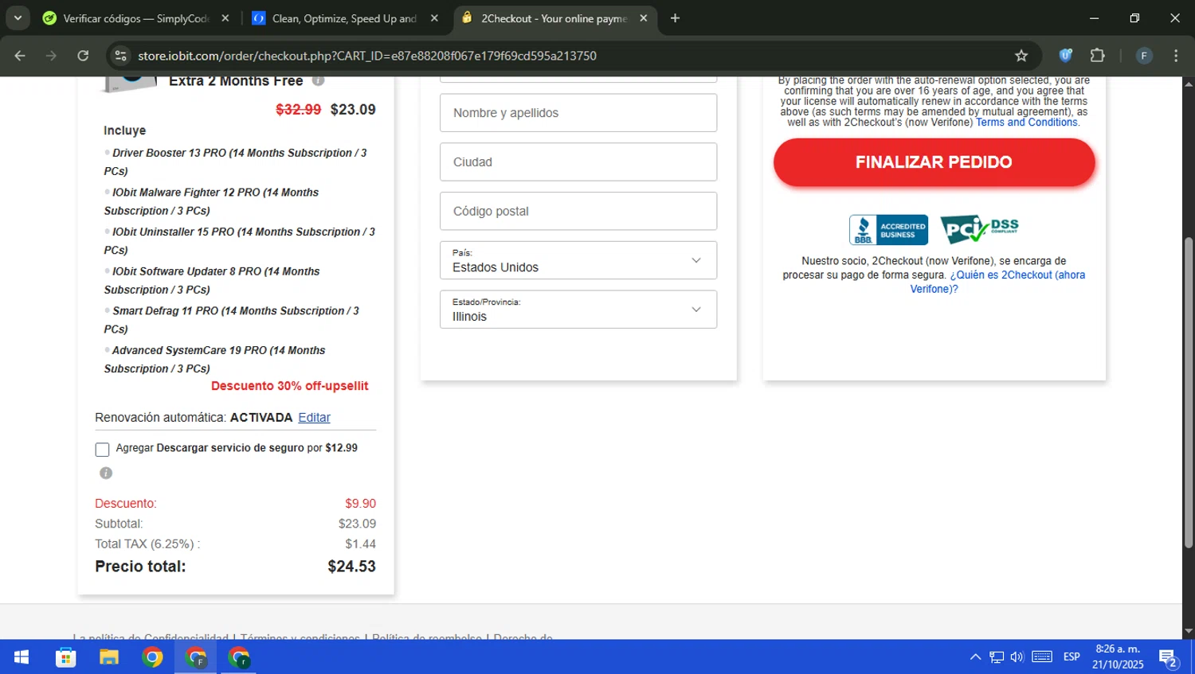1195x674 pixels.
Task: Click the Nombre y apellidos field
Action: (578, 113)
